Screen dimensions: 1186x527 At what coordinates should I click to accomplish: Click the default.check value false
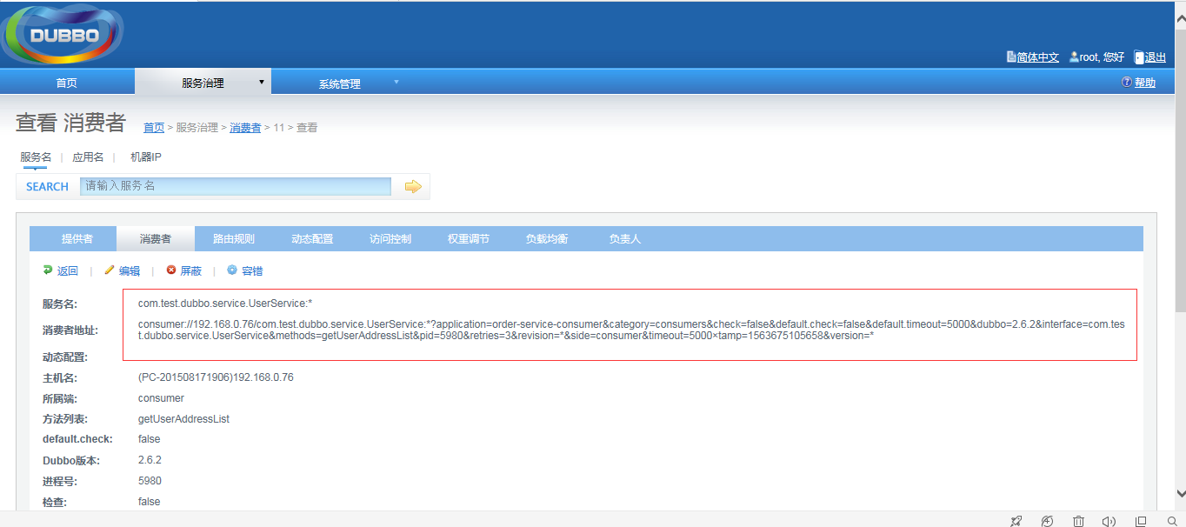[150, 439]
